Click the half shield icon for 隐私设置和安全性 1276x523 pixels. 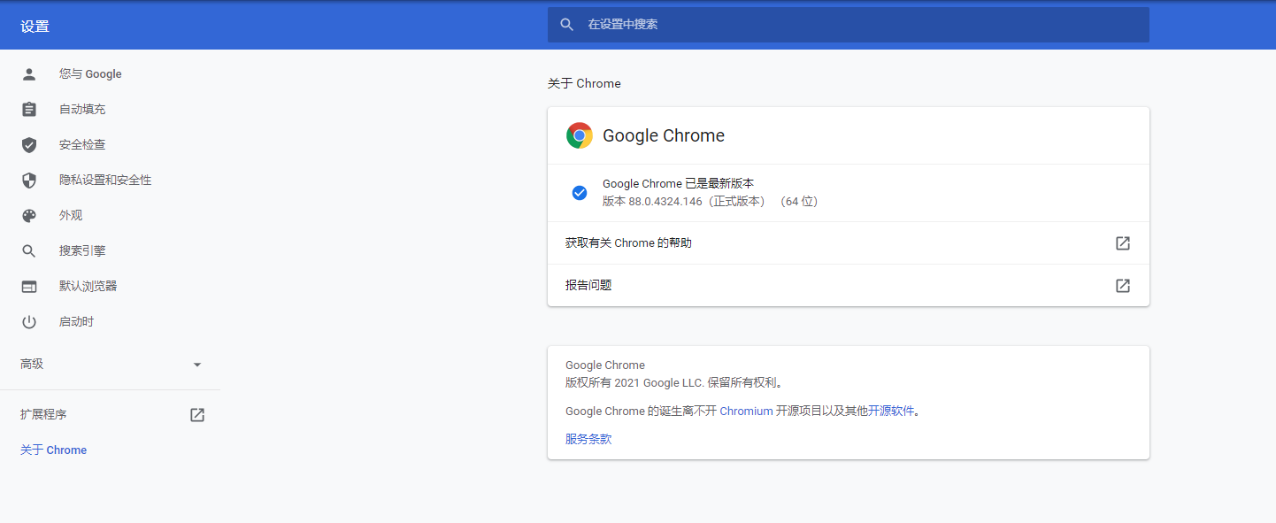pos(29,181)
